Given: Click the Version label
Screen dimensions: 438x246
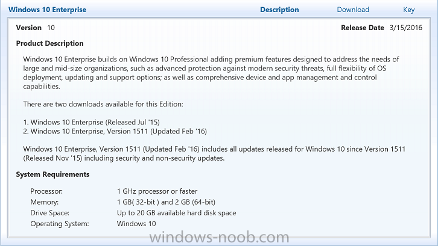Looking at the screenshot, I should [29, 28].
